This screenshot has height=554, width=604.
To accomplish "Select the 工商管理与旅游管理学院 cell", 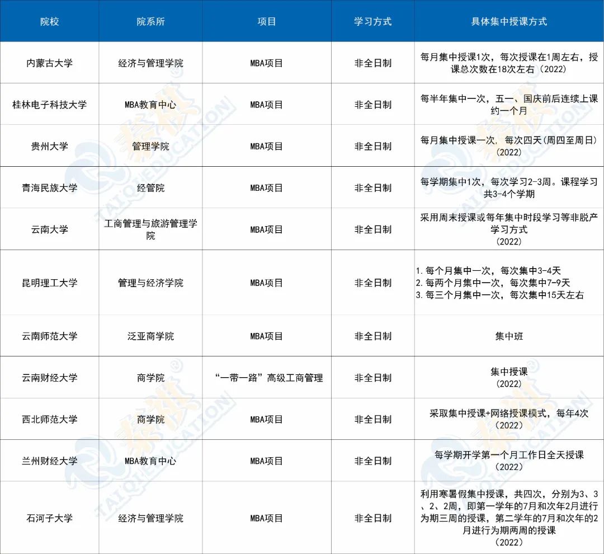I will (x=150, y=229).
